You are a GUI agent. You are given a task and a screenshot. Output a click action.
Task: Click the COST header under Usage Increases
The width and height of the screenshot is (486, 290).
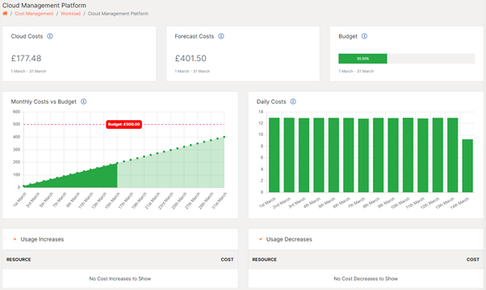click(x=227, y=259)
